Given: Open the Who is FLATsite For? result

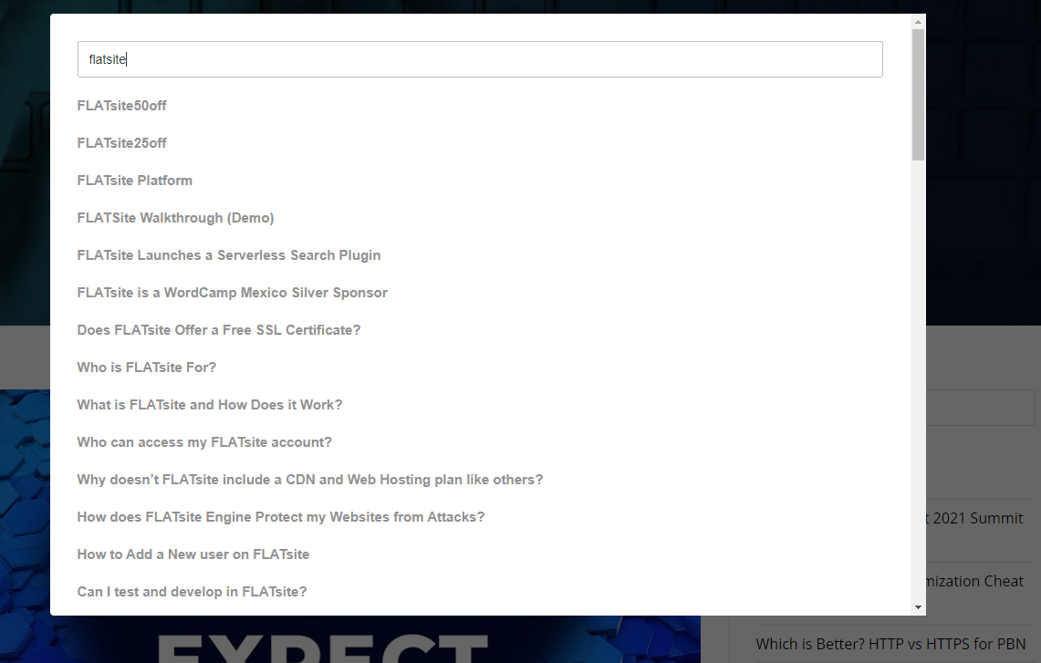Looking at the screenshot, I should [147, 367].
